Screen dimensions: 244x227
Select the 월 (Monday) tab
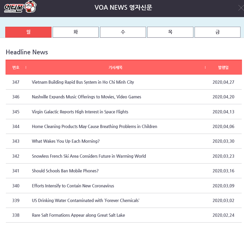[x=28, y=32]
